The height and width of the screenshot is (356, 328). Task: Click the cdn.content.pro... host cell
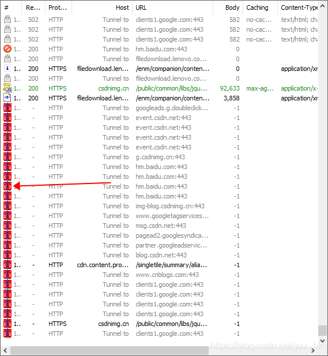[103, 265]
